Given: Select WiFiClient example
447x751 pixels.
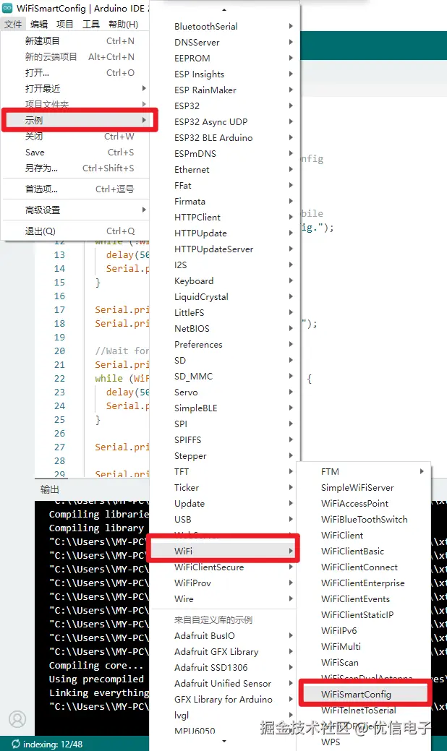Looking at the screenshot, I should coord(364,535).
